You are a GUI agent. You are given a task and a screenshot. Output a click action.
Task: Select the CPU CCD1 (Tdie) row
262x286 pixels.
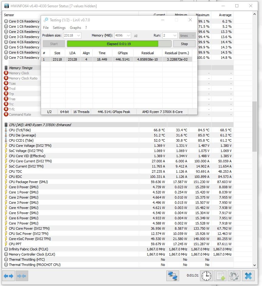tap(118, 140)
